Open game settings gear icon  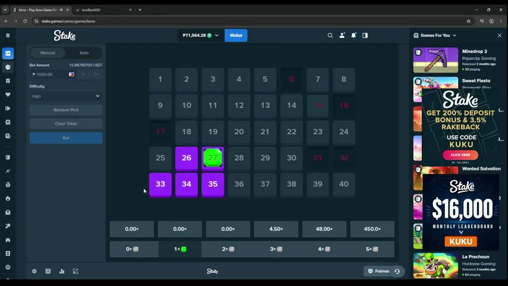tap(35, 271)
